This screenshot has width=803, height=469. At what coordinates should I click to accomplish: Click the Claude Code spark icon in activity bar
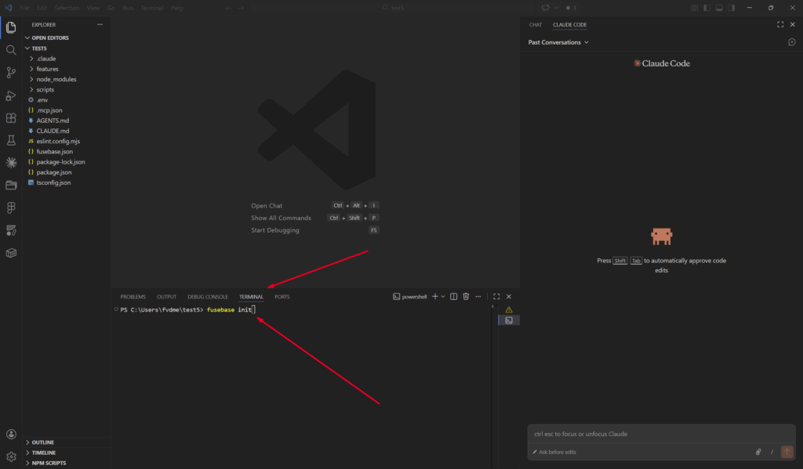tap(11, 163)
